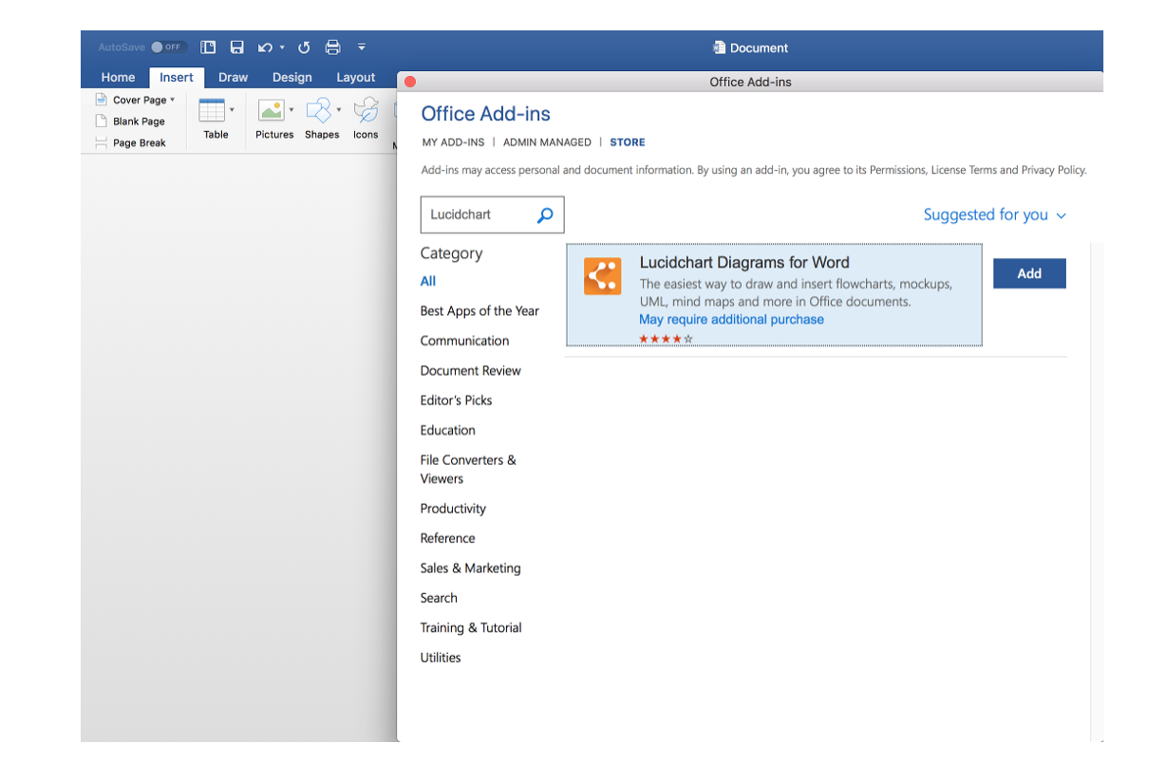The image size is (1165, 762).
Task: Switch to ADMIN MANAGED tab
Action: [547, 142]
